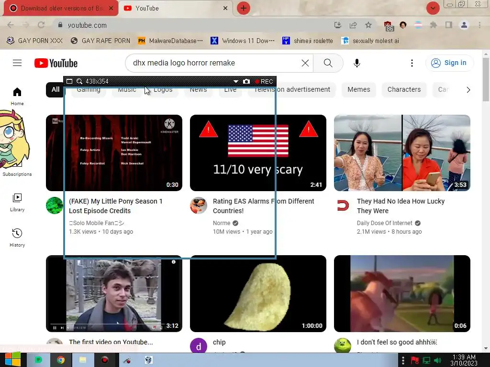Expand the recorder dropdown arrow
The height and width of the screenshot is (367, 490).
(235, 81)
